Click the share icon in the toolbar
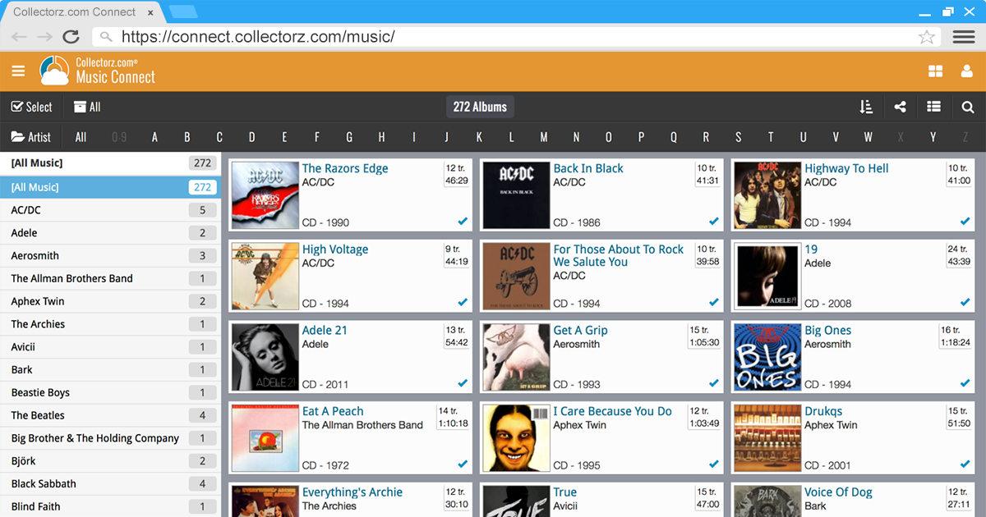 [x=899, y=107]
